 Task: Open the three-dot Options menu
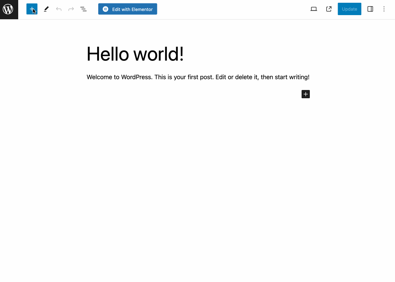[384, 9]
